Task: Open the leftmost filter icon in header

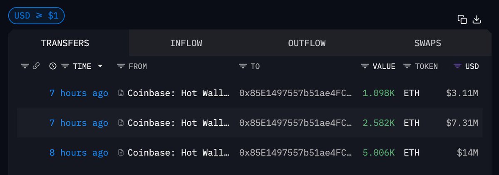Action: click(25, 66)
